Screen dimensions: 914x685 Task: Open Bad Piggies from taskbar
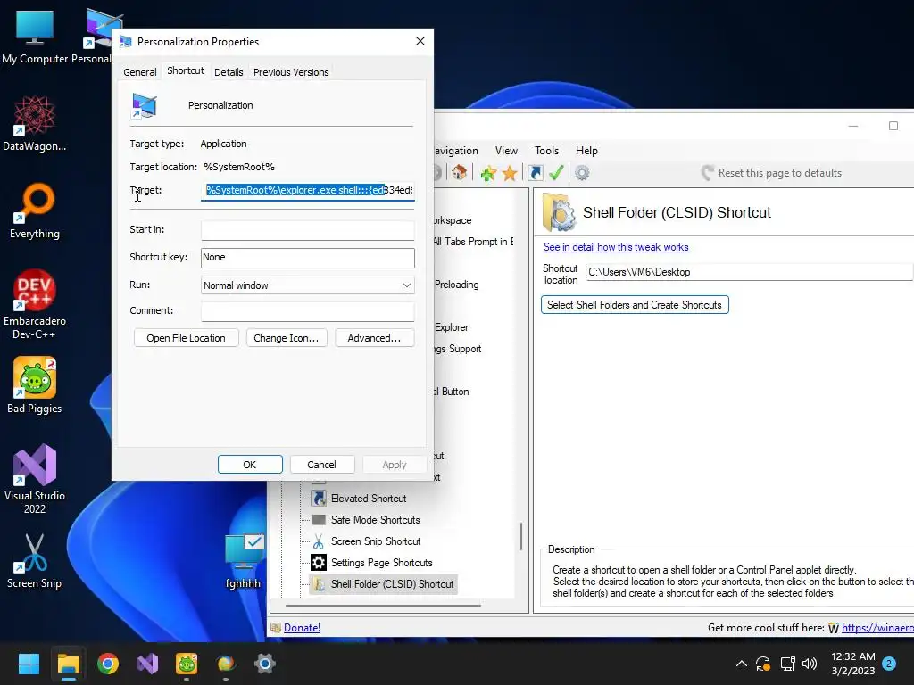click(x=187, y=664)
